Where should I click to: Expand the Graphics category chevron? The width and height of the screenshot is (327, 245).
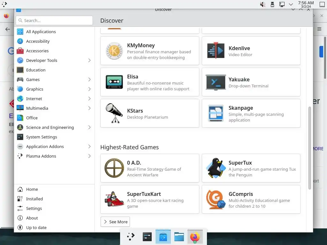click(89, 89)
